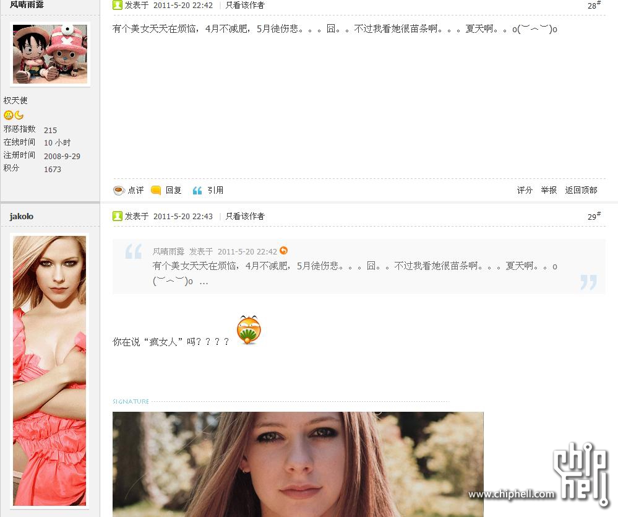Click 评分 to rate the post
Viewport: 618px width, 517px height.
tap(525, 191)
